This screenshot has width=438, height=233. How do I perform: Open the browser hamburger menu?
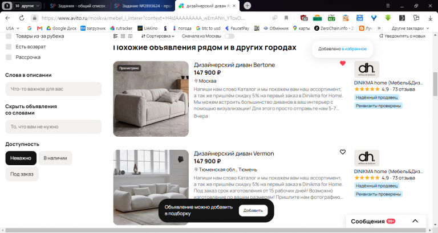tap(388, 6)
